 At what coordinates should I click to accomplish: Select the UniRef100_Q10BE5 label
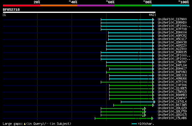click(x=172, y=89)
